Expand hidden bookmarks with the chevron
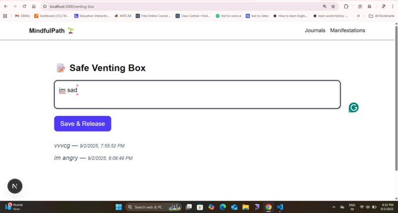 [358, 16]
